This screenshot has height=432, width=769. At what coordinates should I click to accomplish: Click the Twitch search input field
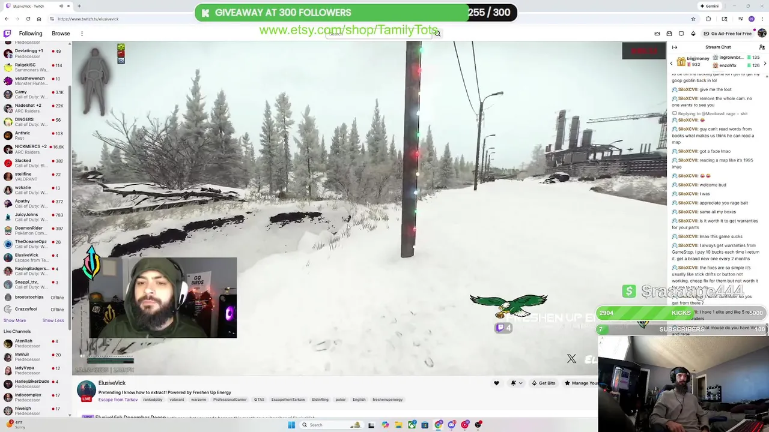[378, 34]
